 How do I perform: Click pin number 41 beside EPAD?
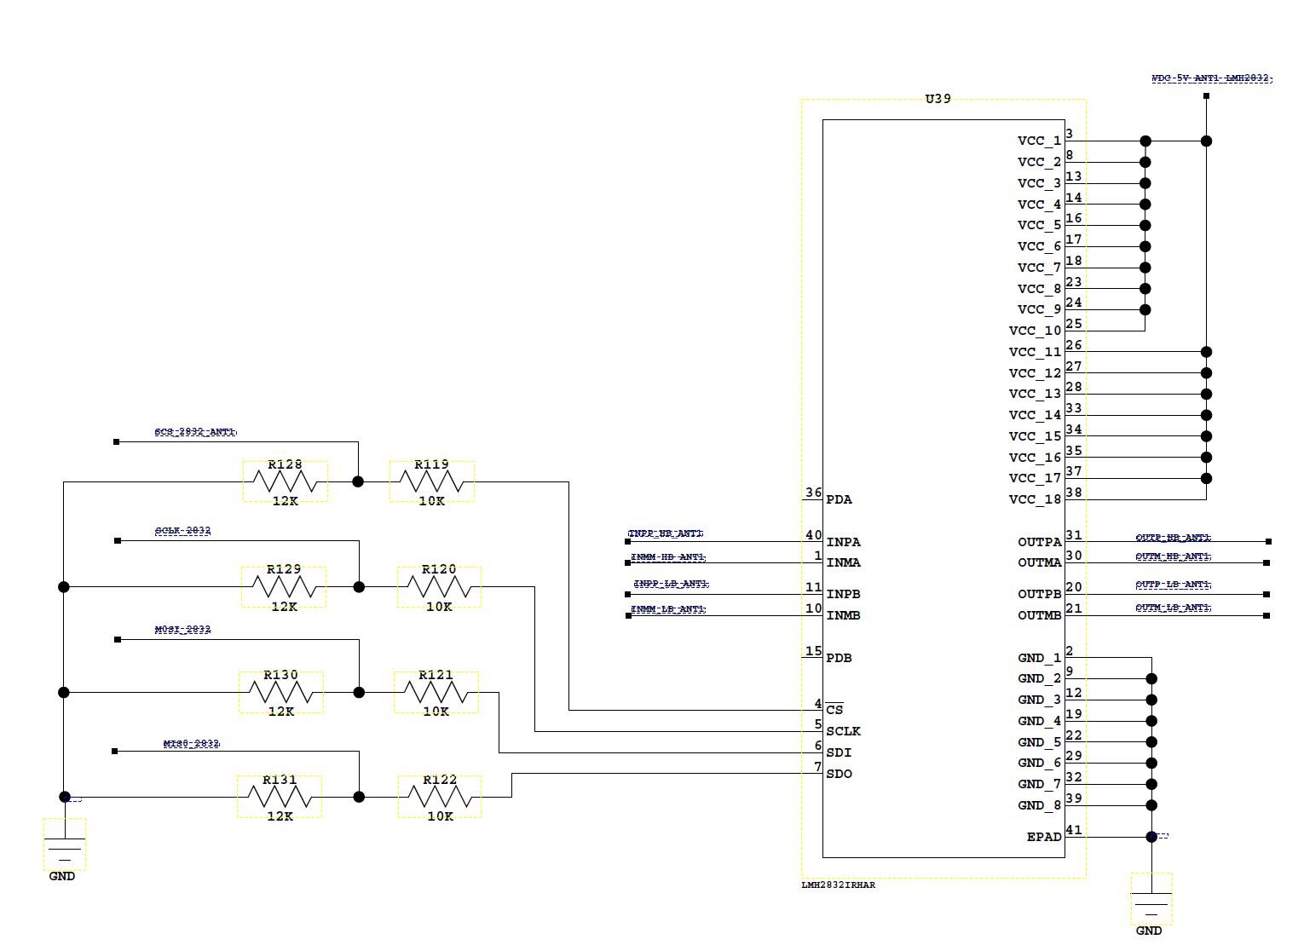[x=1074, y=830]
